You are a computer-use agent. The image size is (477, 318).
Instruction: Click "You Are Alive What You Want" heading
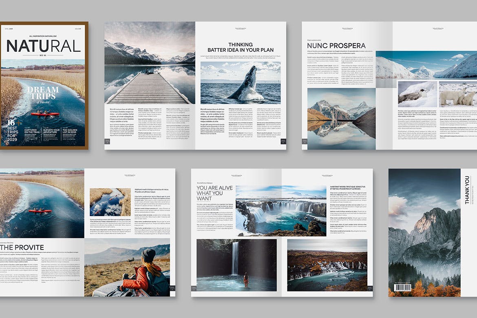(x=214, y=193)
